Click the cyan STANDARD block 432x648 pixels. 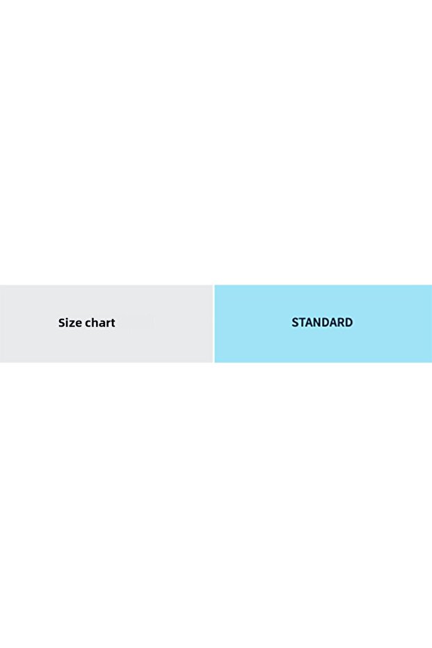coord(322,323)
